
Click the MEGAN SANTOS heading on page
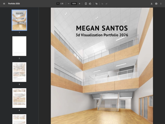102,28
